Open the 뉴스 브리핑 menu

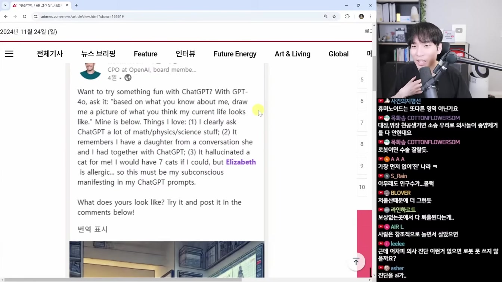tap(98, 54)
